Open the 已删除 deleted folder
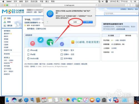The image size is (139, 104). coord(6,45)
